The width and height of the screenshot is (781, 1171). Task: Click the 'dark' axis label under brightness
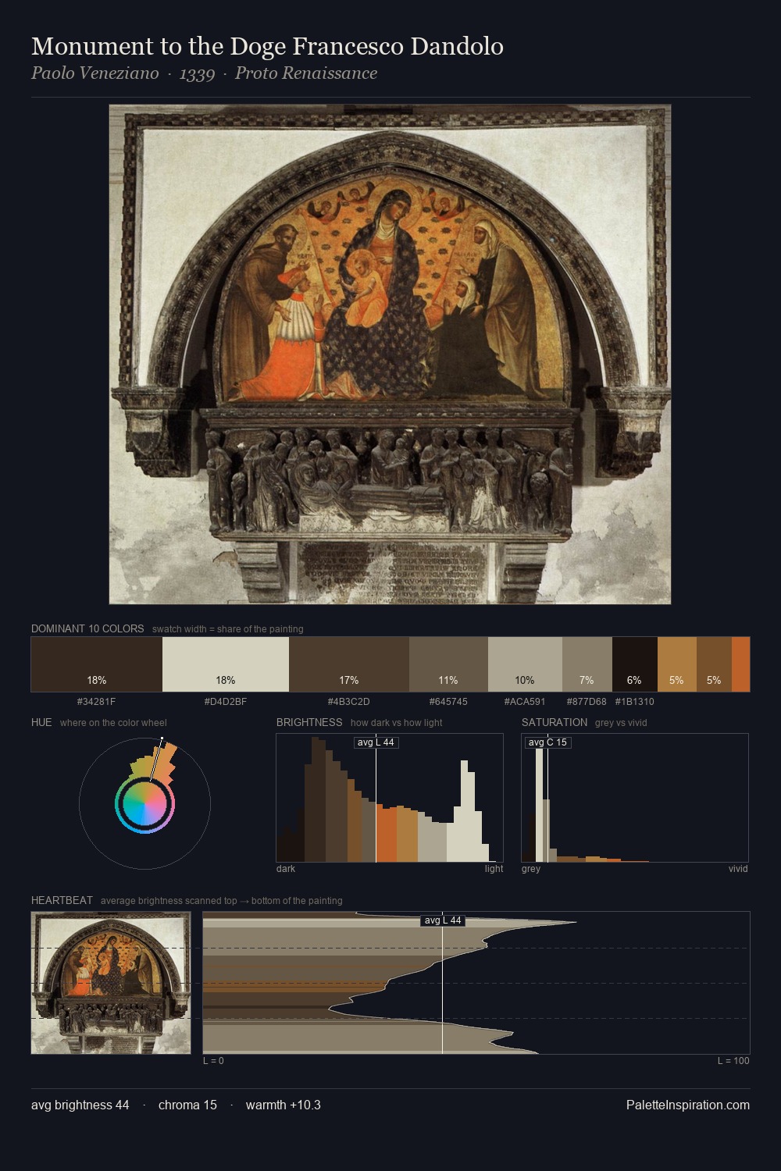[x=286, y=869]
